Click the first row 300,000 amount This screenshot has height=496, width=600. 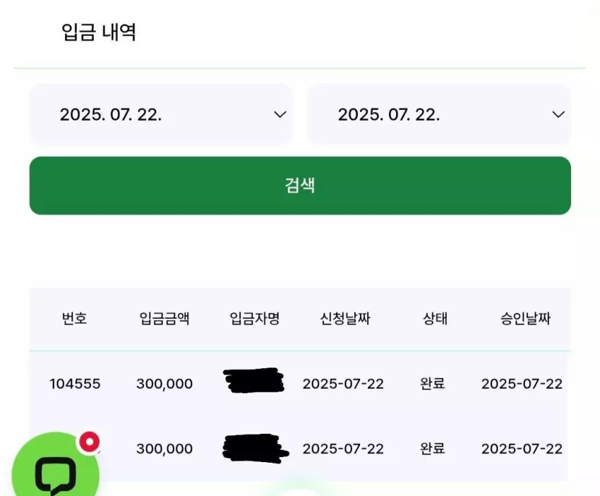[164, 384]
